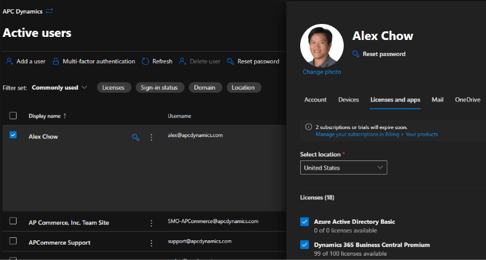Click Alex Chow's profile photo
Screen dimensions: 486x260
pos(322,45)
